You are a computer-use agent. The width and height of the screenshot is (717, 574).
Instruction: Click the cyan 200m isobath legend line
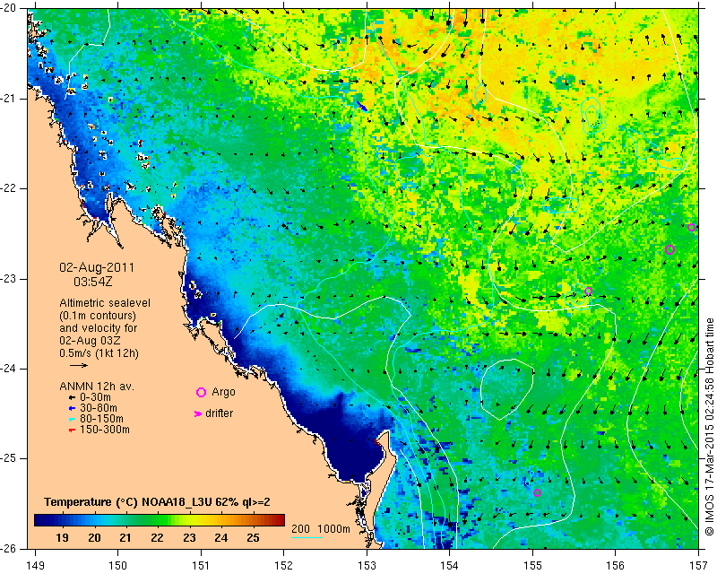307,537
